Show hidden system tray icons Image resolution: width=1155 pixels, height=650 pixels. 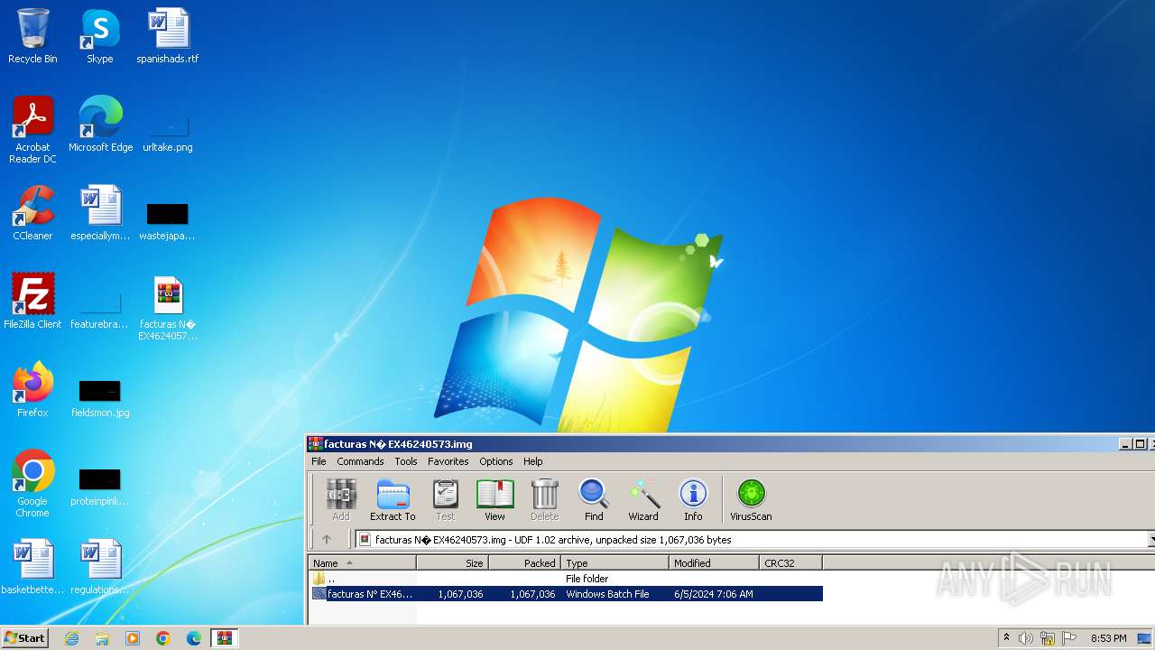point(1006,638)
